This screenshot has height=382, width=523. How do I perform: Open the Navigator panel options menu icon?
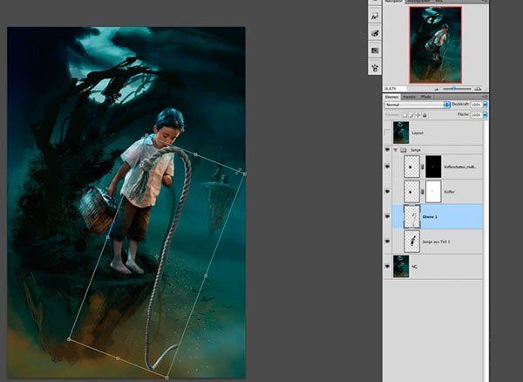point(486,2)
